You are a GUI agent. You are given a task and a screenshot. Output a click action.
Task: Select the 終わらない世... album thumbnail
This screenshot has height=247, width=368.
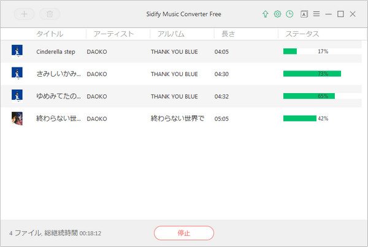pyautogui.click(x=17, y=118)
